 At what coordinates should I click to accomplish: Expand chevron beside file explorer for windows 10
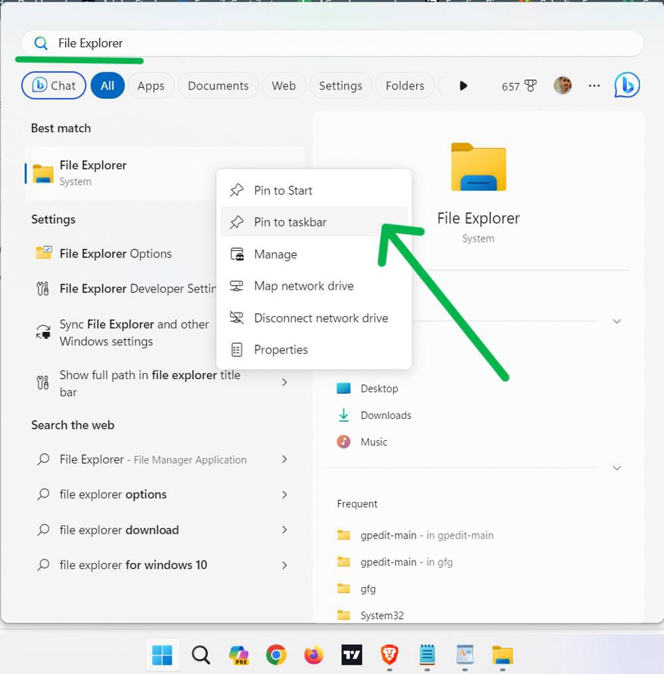click(284, 565)
